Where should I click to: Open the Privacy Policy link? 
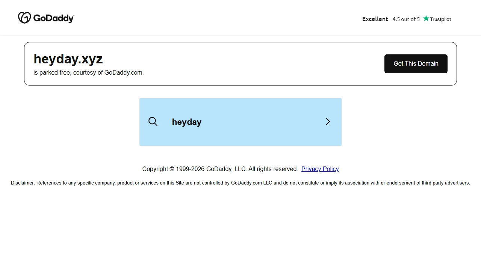320,169
